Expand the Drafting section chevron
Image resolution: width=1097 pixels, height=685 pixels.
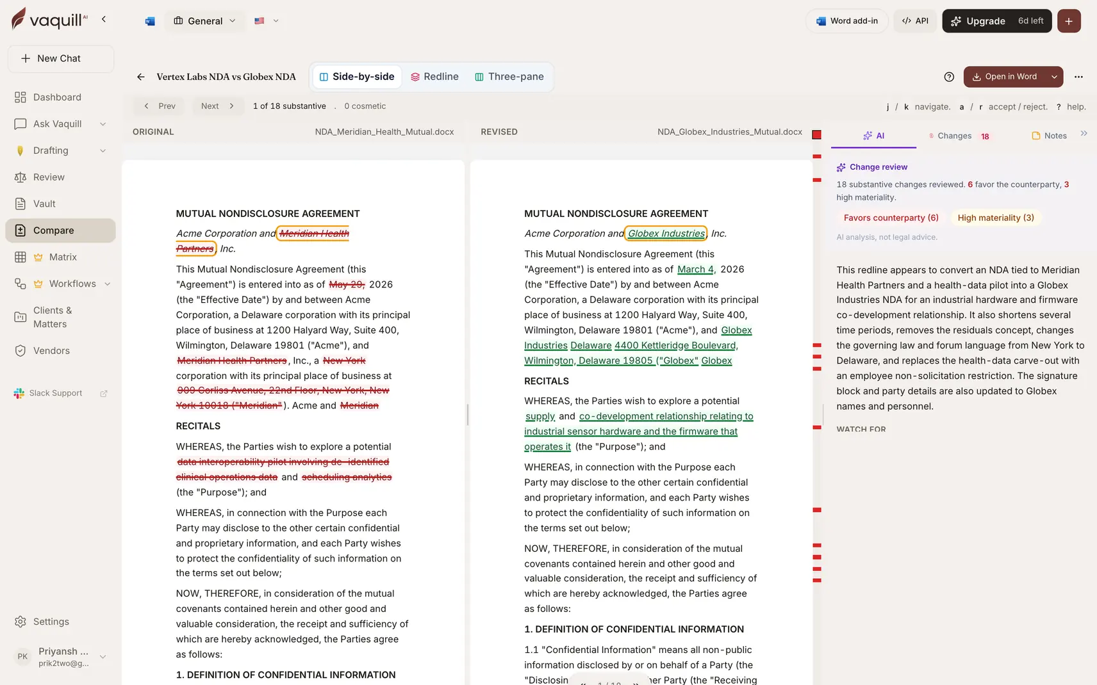103,150
